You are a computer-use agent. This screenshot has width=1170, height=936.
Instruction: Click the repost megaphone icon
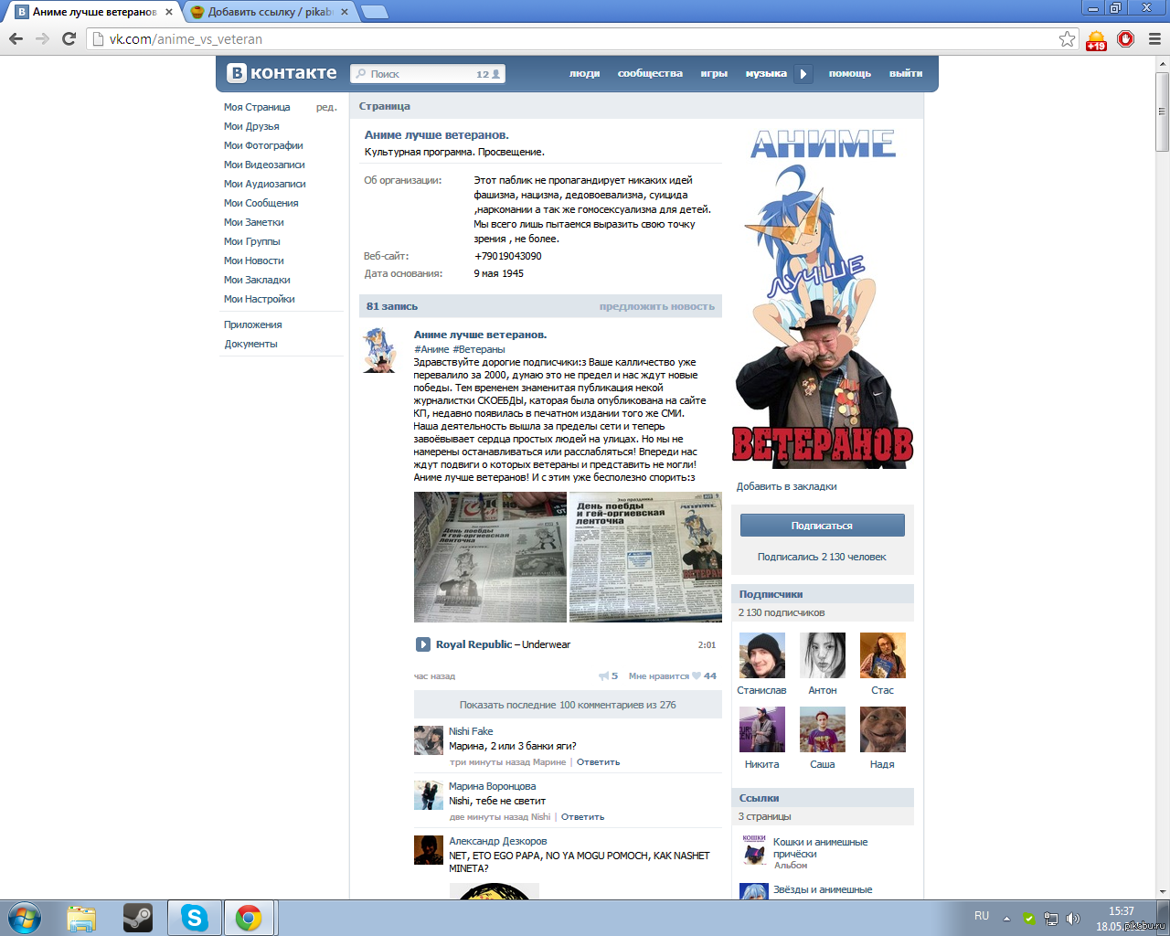pyautogui.click(x=604, y=676)
